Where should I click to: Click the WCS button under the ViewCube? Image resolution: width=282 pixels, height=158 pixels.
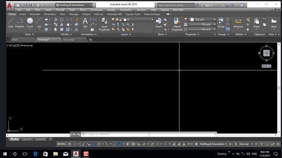click(x=266, y=66)
